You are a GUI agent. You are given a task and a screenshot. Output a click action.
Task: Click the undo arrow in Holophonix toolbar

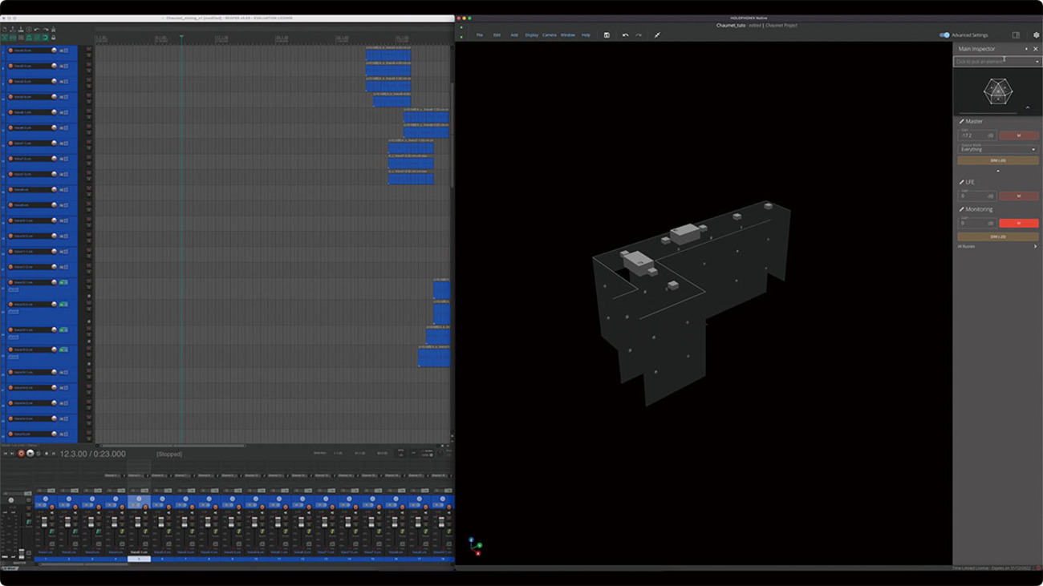click(625, 35)
